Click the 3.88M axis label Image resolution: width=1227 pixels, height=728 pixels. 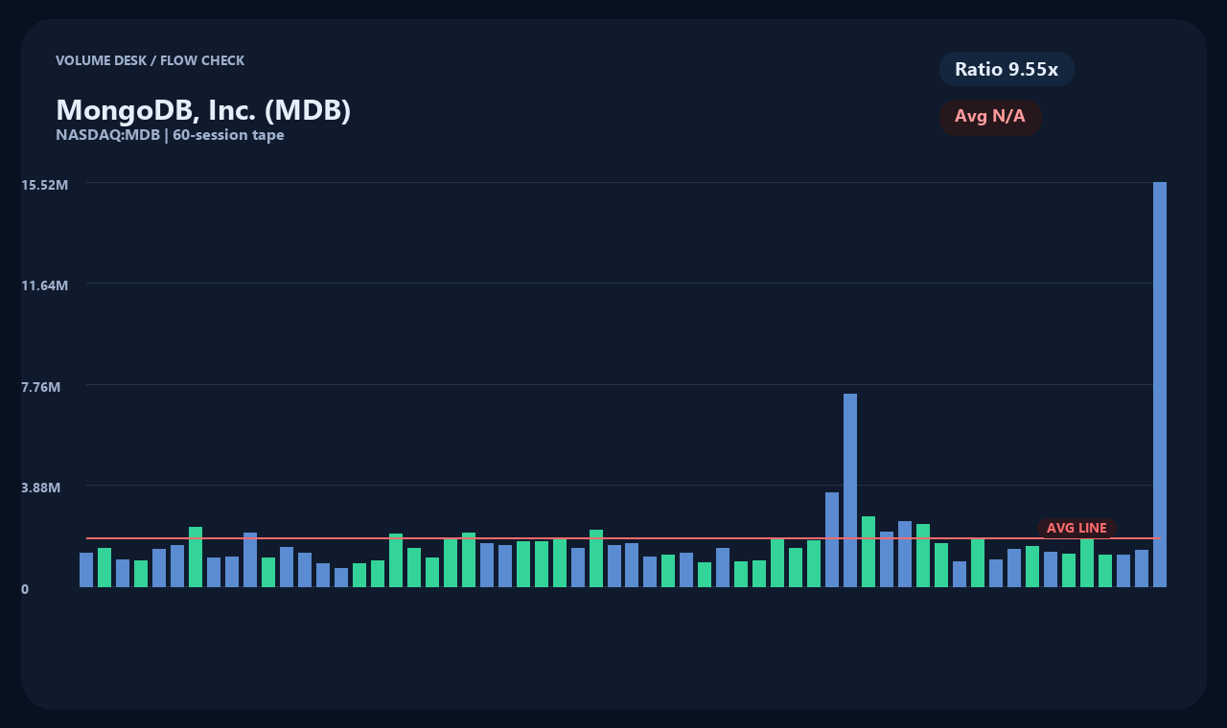click(x=41, y=488)
